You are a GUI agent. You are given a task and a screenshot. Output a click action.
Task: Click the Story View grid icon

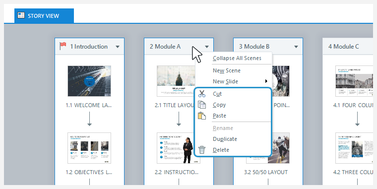point(21,15)
